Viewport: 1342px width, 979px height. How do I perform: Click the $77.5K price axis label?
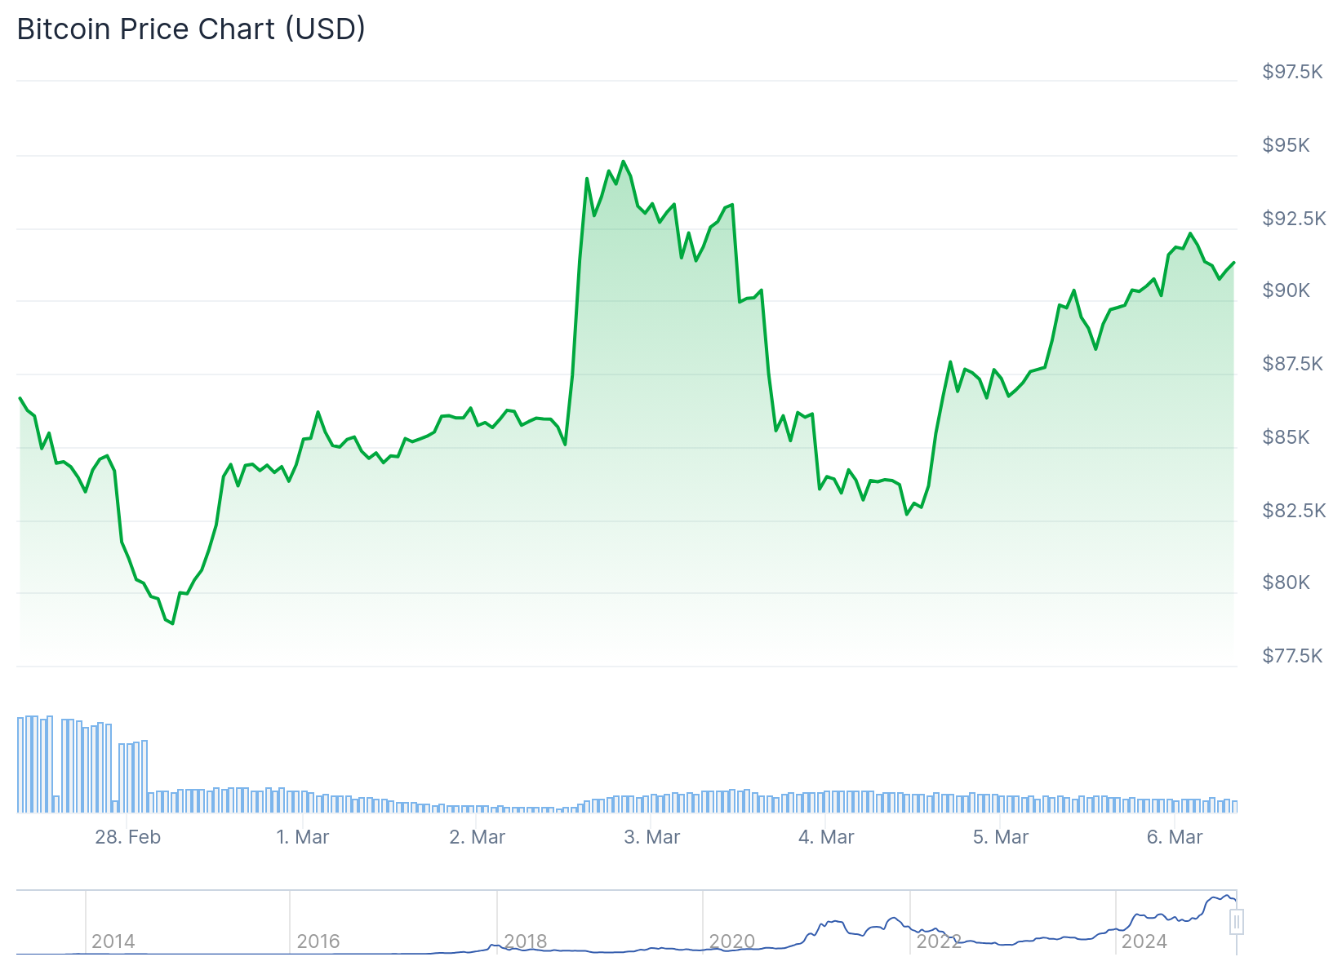(x=1292, y=656)
